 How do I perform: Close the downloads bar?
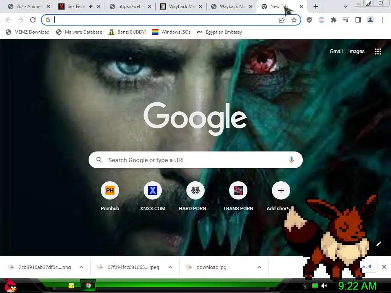[384, 267]
